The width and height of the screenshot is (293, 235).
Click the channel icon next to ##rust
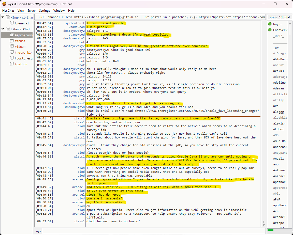(x=12, y=41)
